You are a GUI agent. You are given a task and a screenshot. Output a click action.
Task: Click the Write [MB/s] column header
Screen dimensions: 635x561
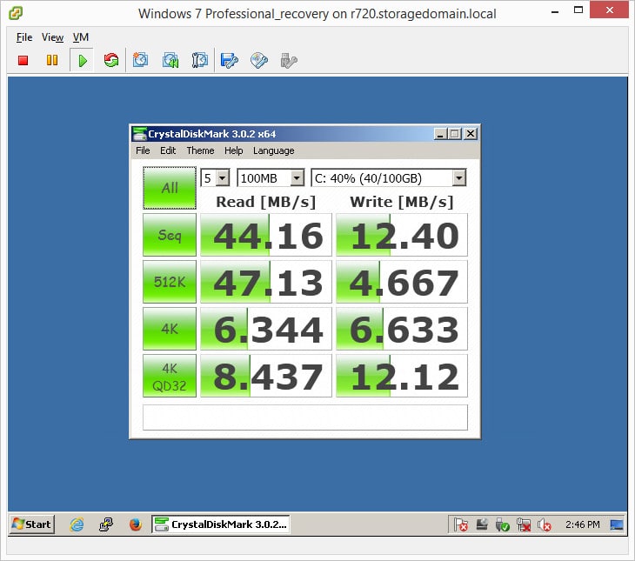(401, 202)
